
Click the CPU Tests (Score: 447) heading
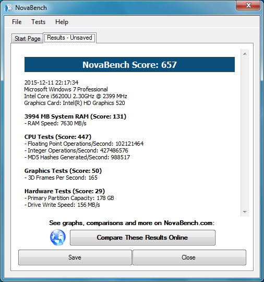click(58, 137)
